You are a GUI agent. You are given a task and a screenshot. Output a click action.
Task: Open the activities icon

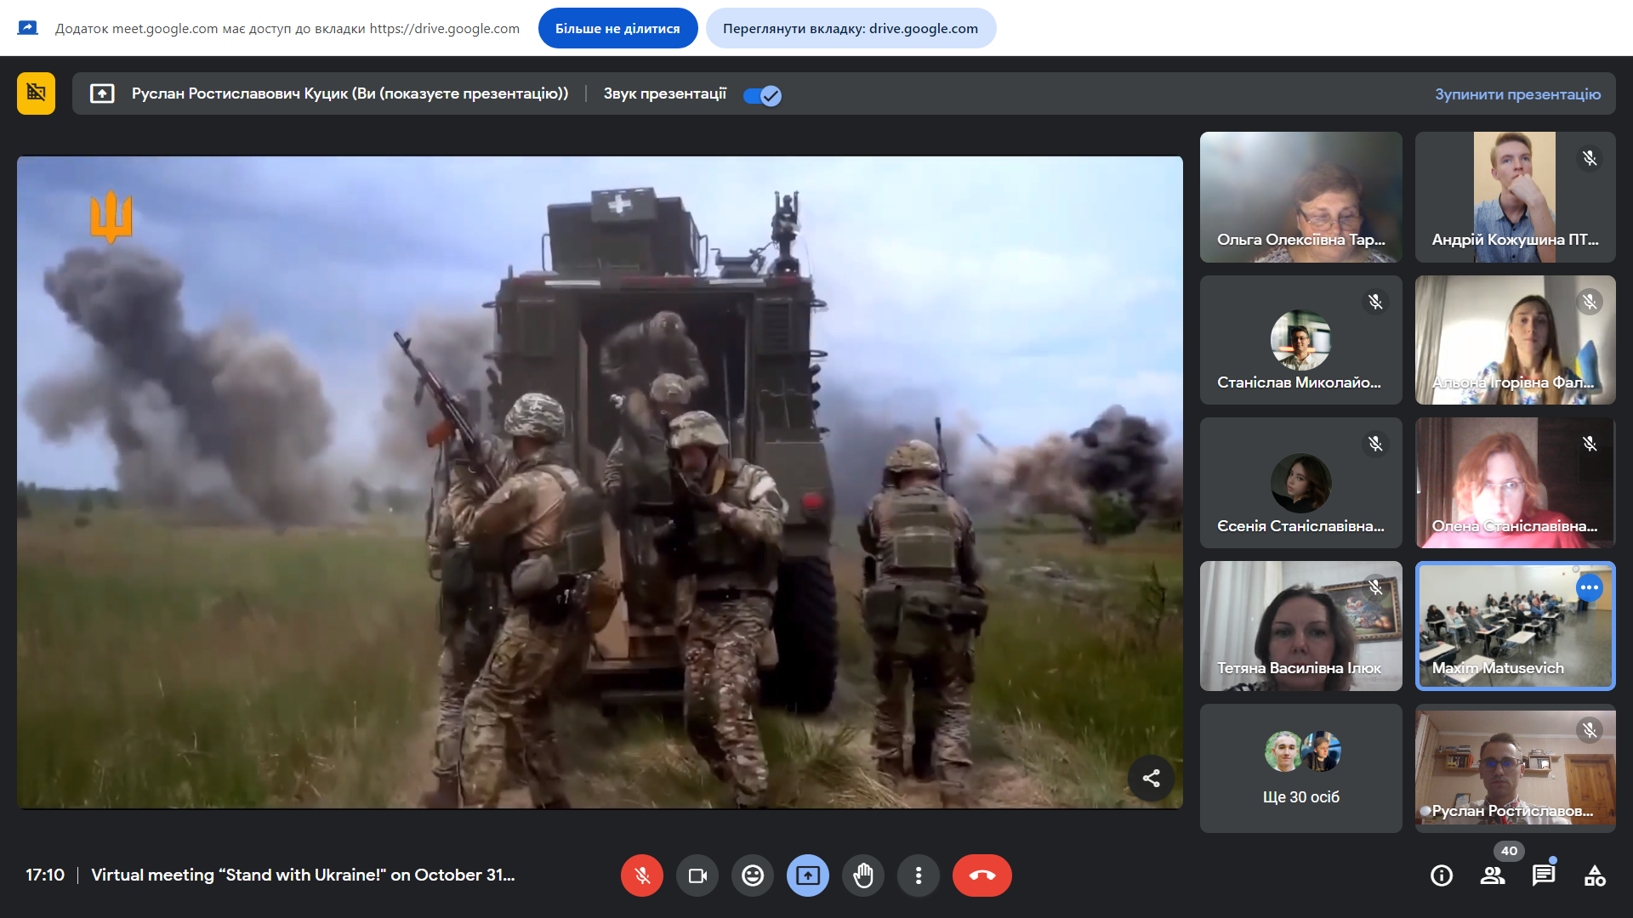(1595, 875)
